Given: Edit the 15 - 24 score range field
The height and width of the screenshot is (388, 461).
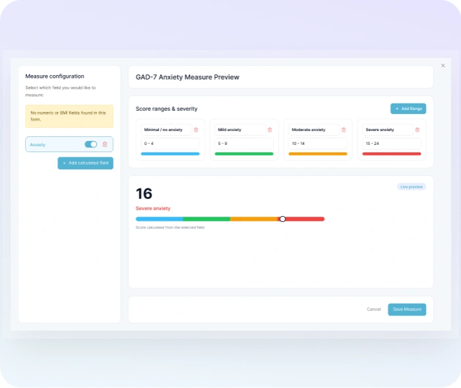Looking at the screenshot, I should [x=391, y=143].
